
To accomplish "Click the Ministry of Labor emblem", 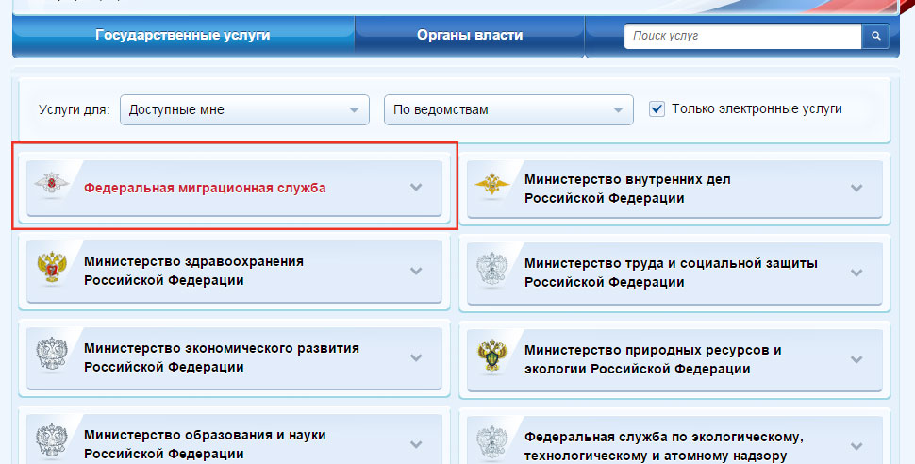I will [x=492, y=271].
